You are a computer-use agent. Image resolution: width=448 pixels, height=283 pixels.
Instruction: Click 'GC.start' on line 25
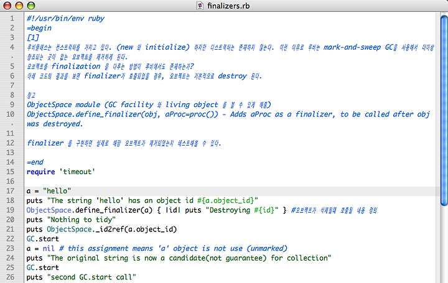[x=42, y=267]
